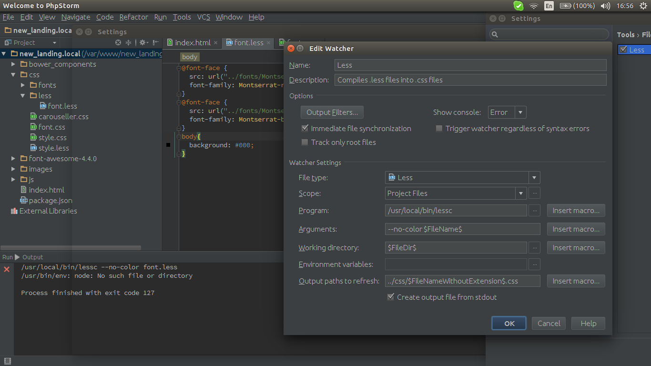Open the battery indicator menu
This screenshot has width=651, height=366.
(x=577, y=6)
